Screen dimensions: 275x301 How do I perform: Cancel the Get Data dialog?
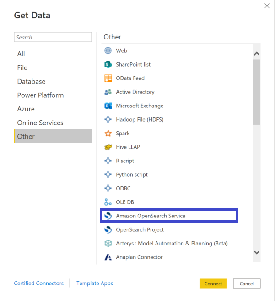coord(247,284)
